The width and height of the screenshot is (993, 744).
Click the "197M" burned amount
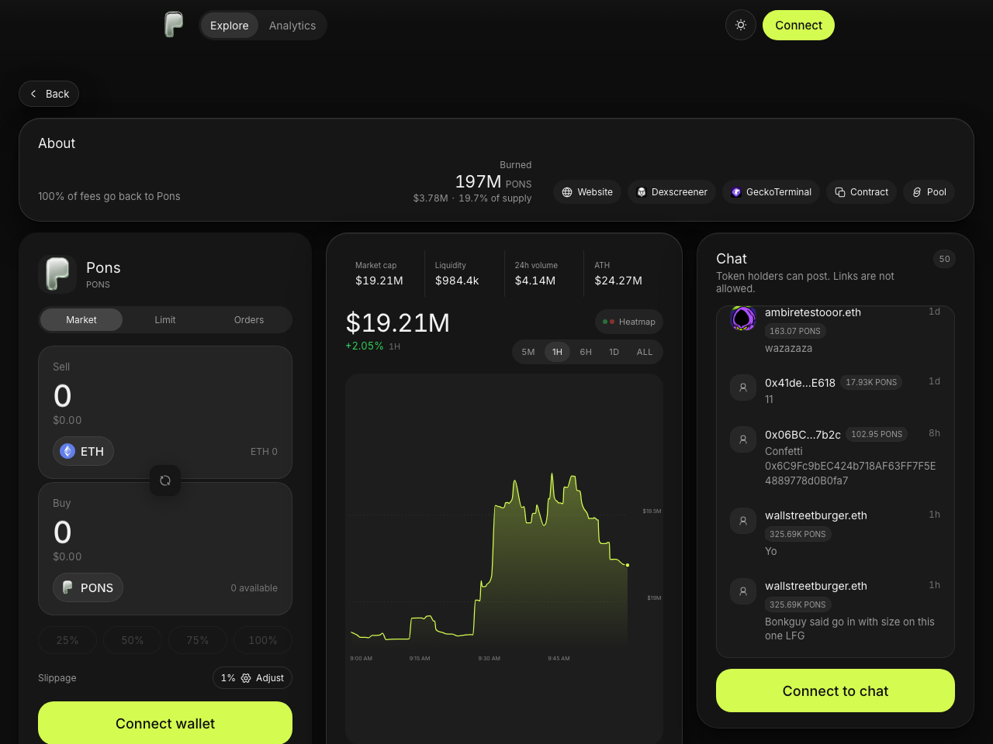478,181
